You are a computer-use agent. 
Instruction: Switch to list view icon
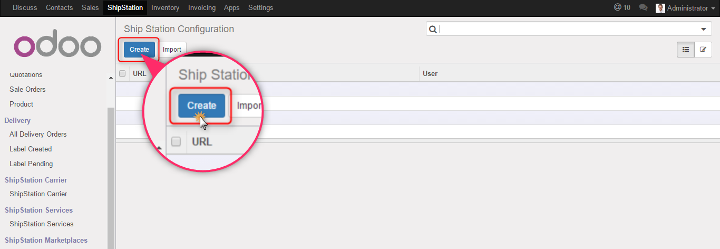(686, 50)
